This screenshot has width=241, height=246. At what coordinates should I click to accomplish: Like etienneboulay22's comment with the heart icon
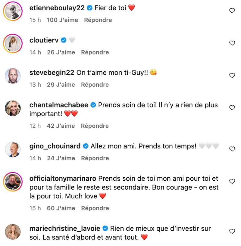232,11
